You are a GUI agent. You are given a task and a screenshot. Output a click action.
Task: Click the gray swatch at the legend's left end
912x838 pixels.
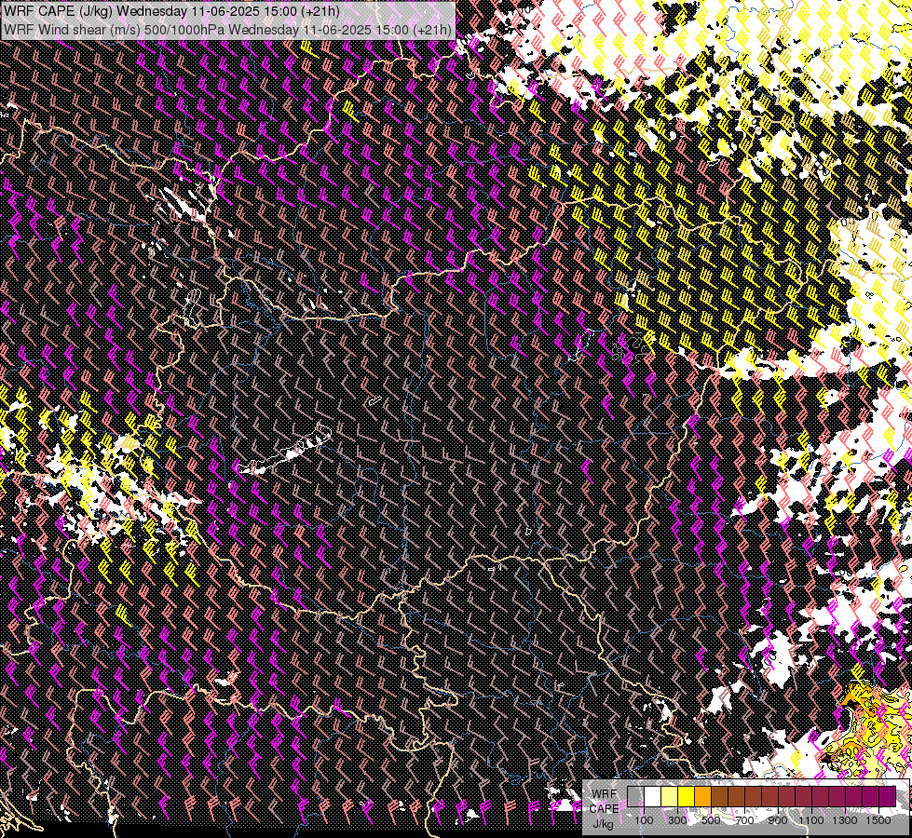click(635, 797)
